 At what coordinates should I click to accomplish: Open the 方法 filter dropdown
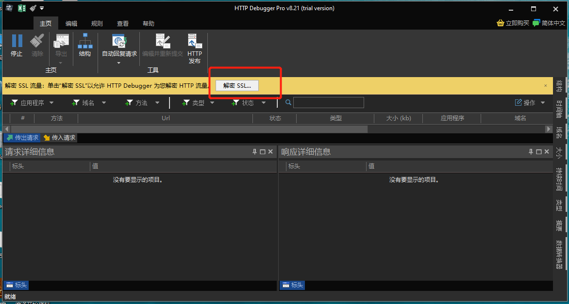coord(157,103)
